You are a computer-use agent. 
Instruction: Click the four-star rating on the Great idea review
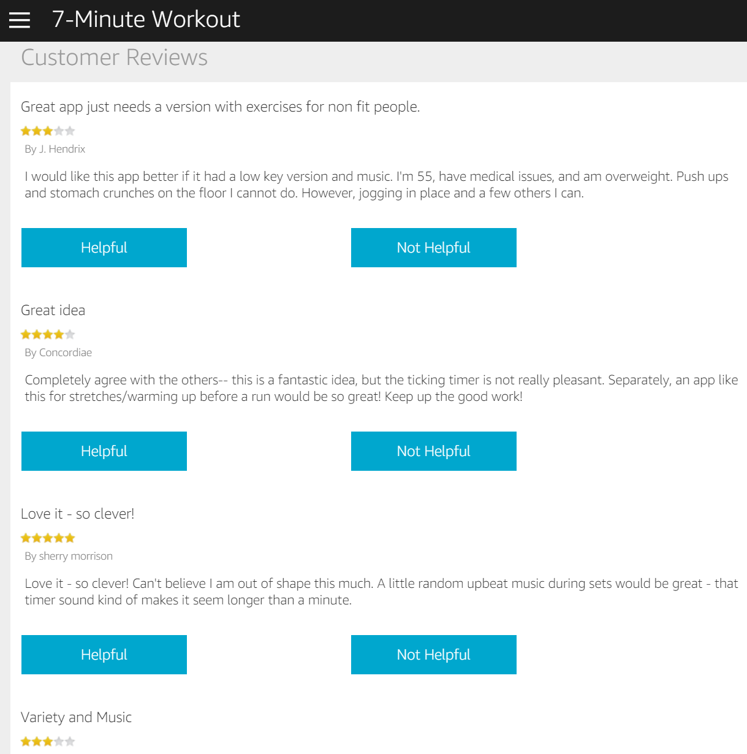[48, 334]
